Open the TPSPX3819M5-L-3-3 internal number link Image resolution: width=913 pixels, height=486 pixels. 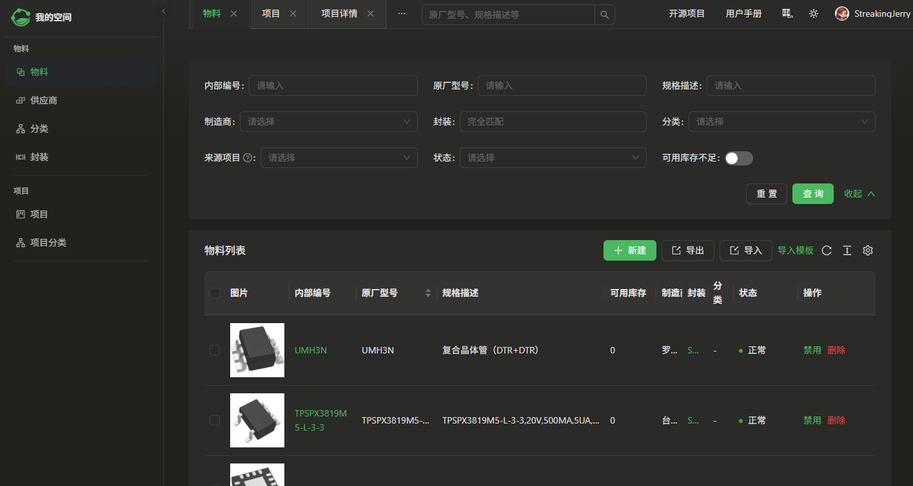pos(320,420)
